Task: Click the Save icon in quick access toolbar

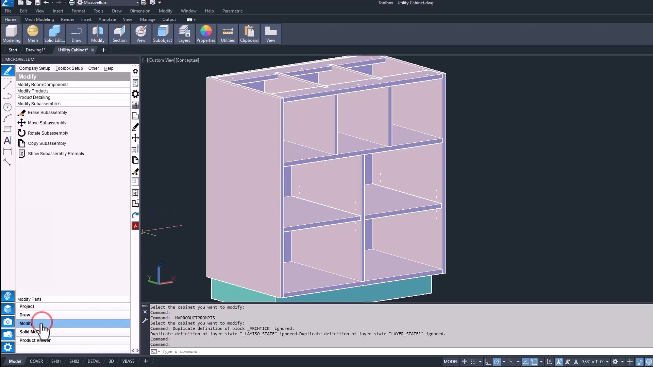Action: click(37, 3)
